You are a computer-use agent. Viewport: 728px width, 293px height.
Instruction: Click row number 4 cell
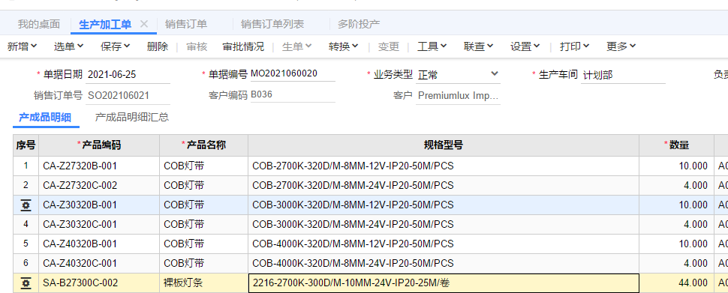click(x=26, y=224)
